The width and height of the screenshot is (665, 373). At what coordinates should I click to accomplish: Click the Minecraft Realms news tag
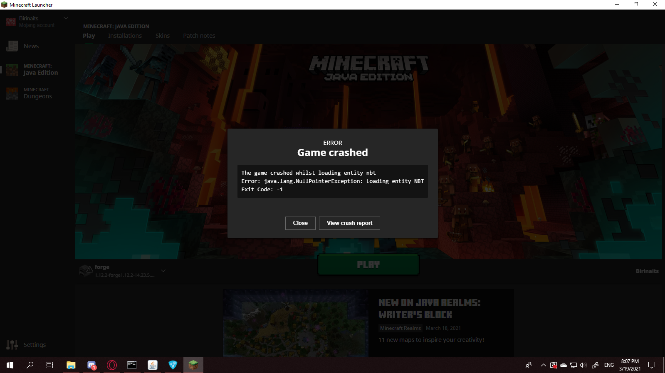(400, 328)
